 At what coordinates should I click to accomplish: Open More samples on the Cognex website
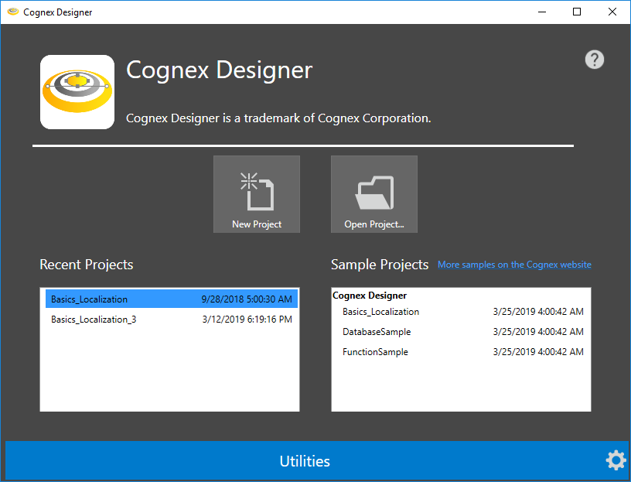(514, 265)
